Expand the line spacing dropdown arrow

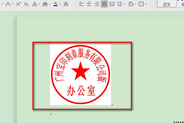coord(124,4)
